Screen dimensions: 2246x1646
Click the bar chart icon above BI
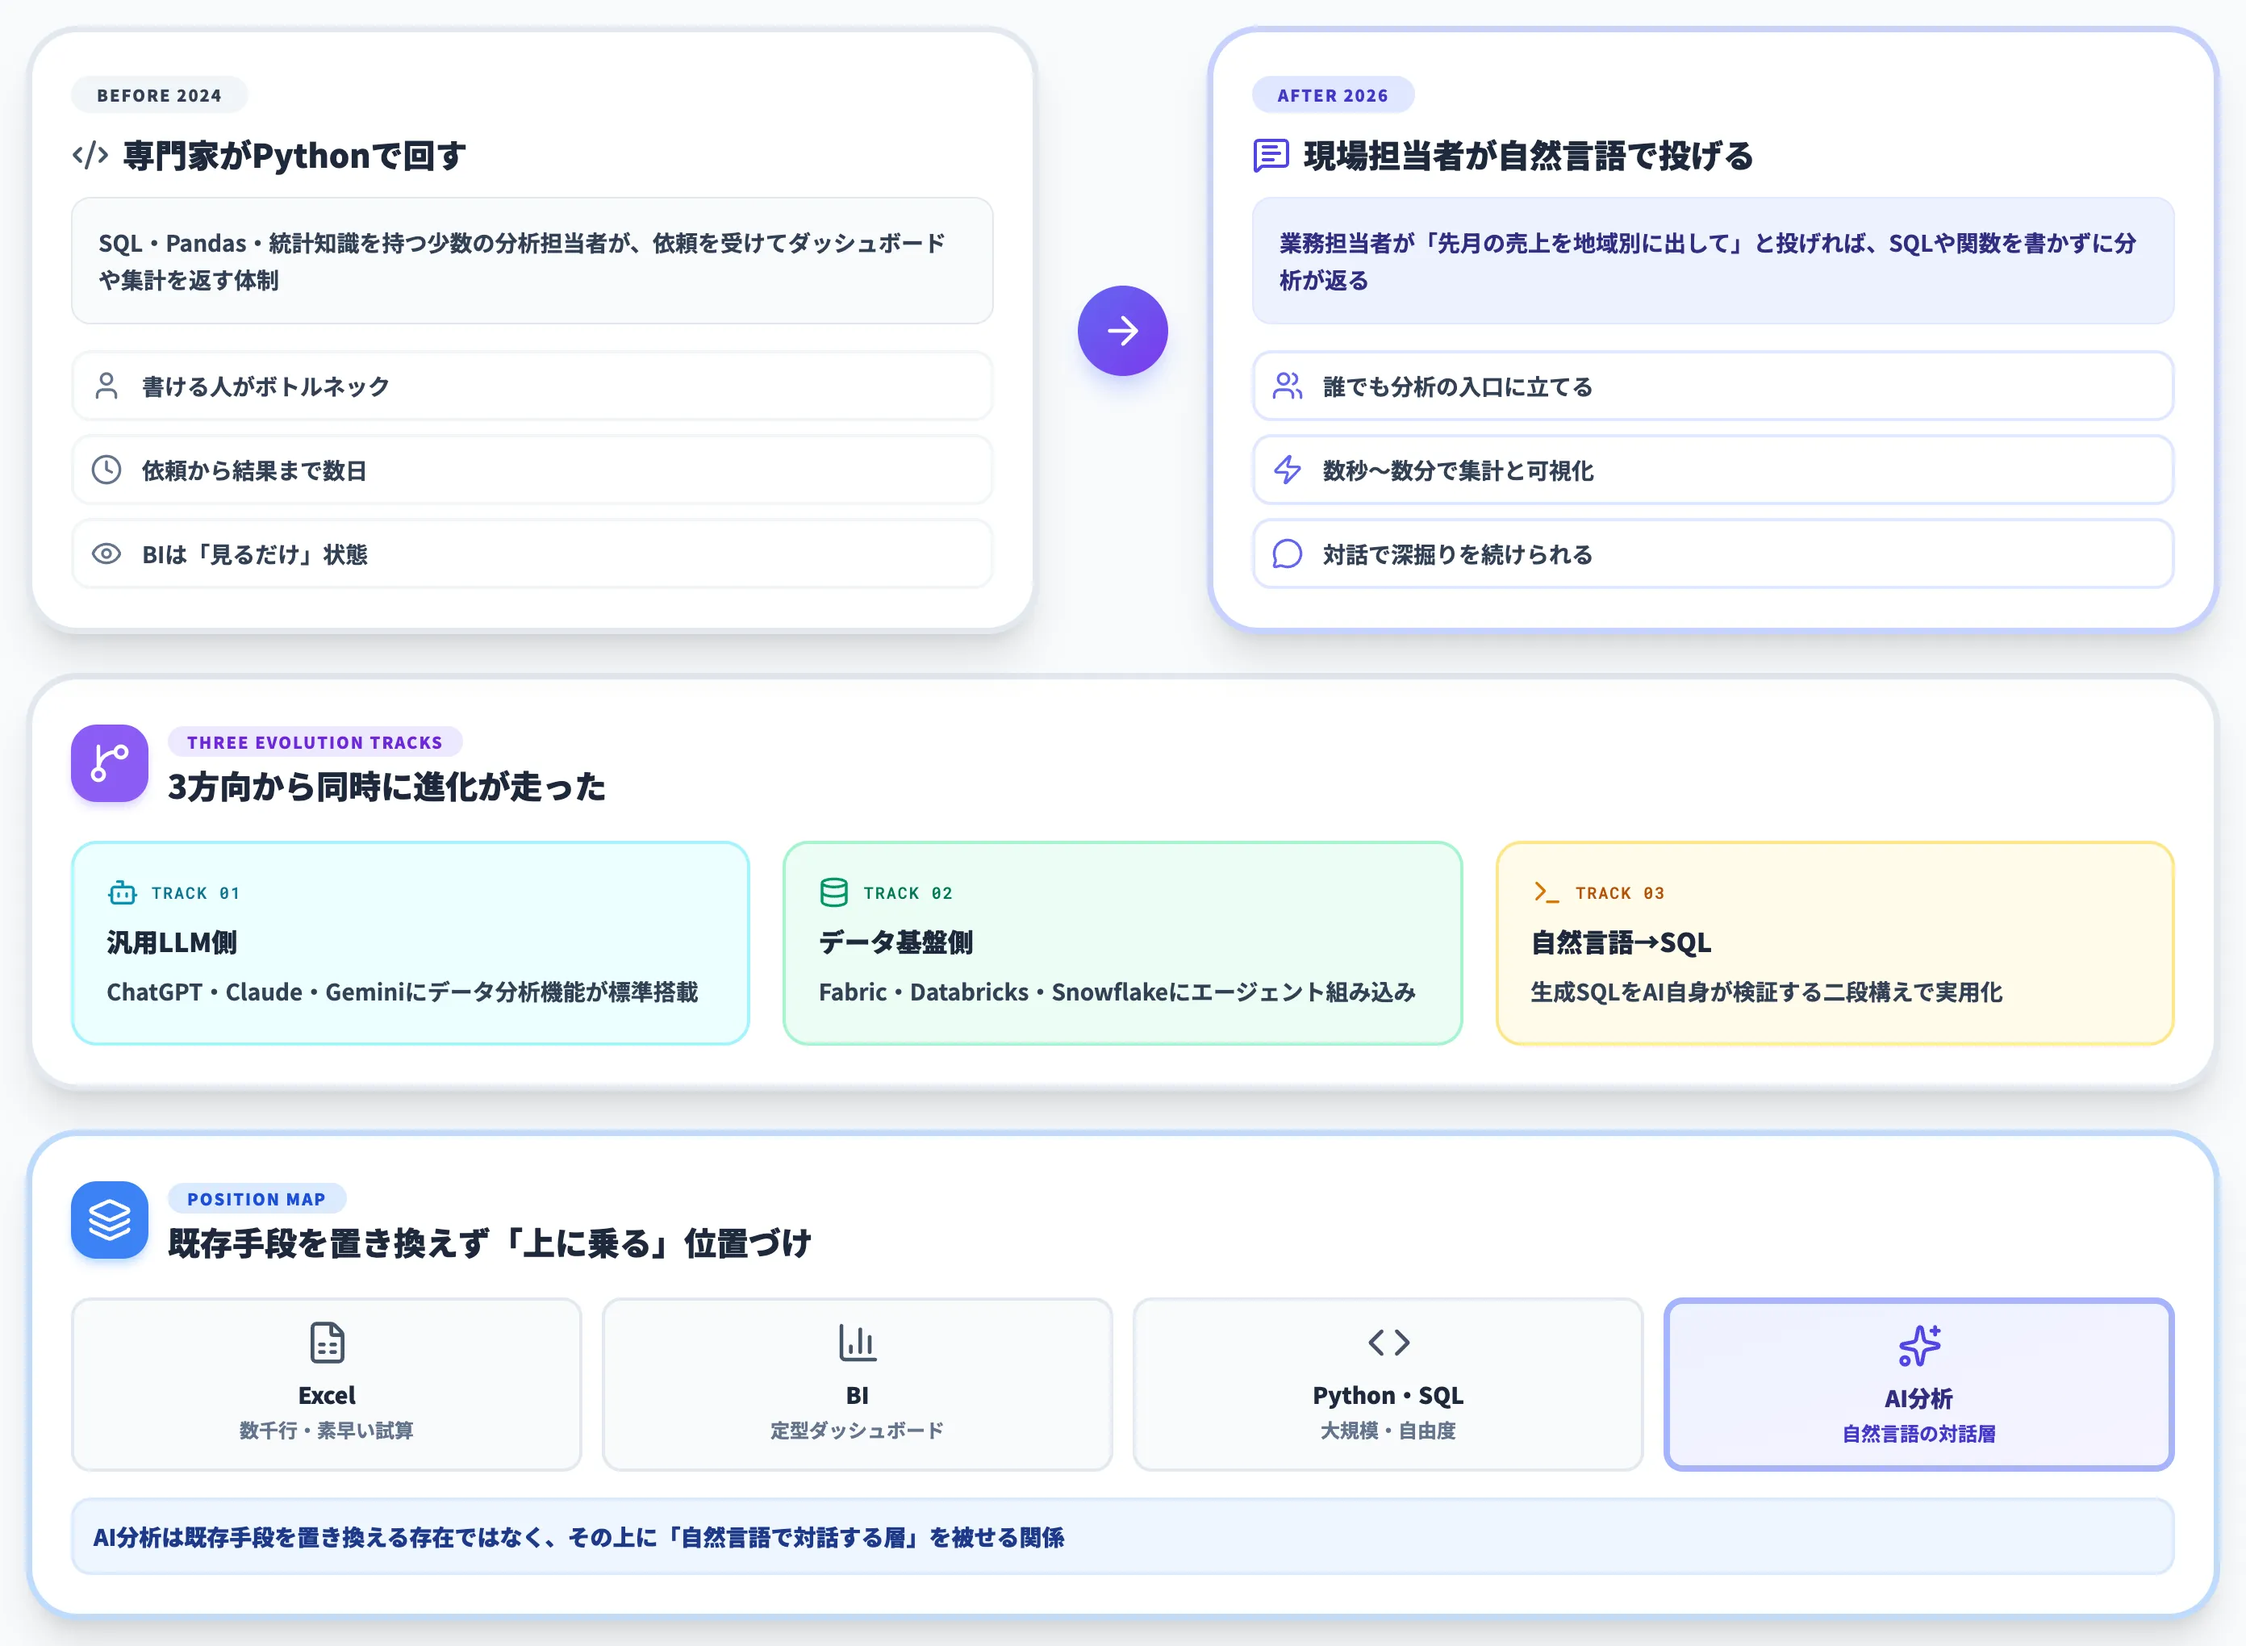858,1342
